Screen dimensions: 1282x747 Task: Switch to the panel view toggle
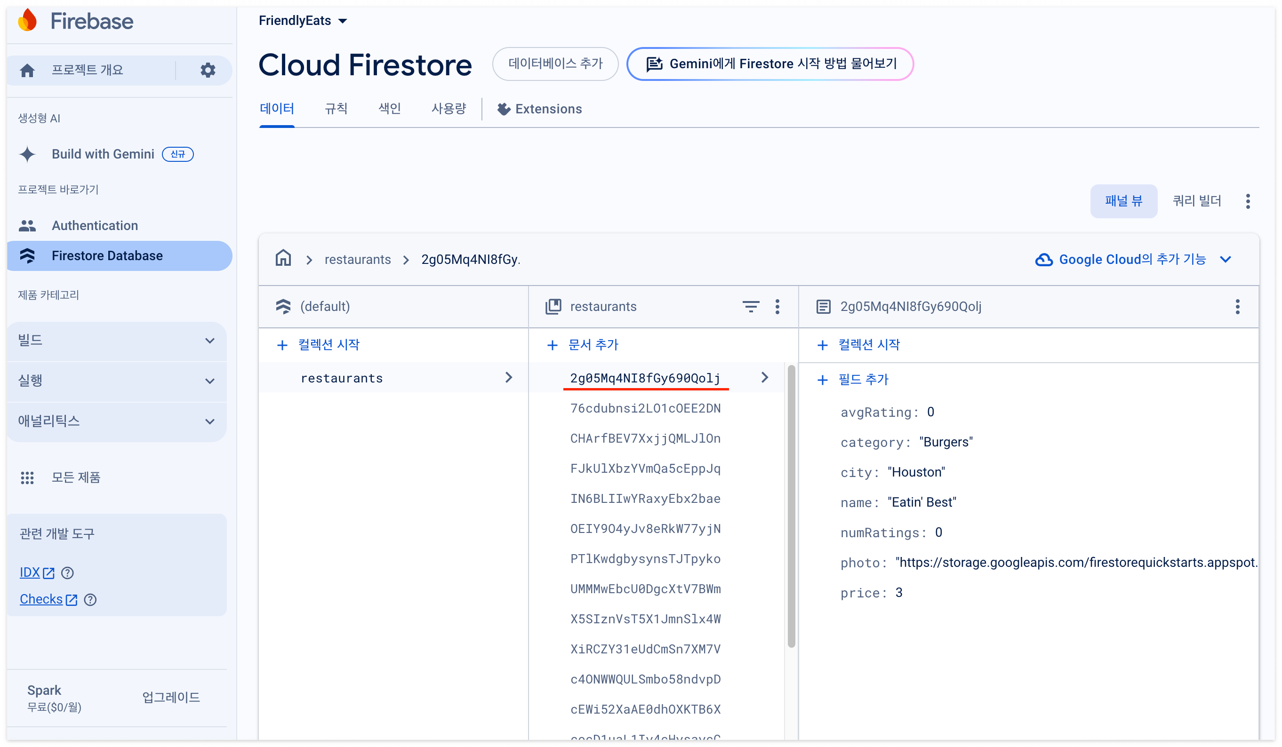pyautogui.click(x=1123, y=201)
